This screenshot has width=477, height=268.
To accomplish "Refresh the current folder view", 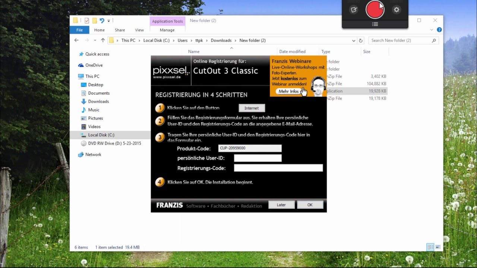I will 360,40.
